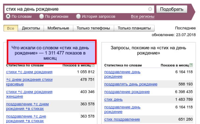Select value '651 280'
Image resolution: width=200 pixels, height=124 pixels.
(x=186, y=119)
